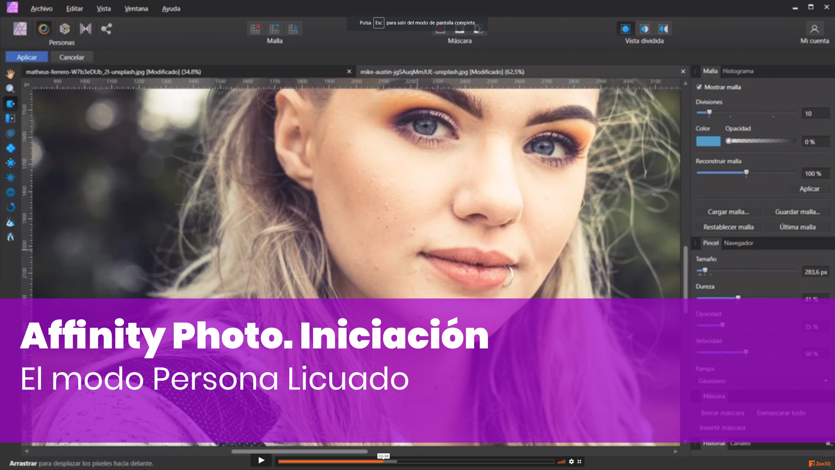Screen dimensions: 835x470
Task: Select the Liquify Freeze tool
Action: (10, 222)
